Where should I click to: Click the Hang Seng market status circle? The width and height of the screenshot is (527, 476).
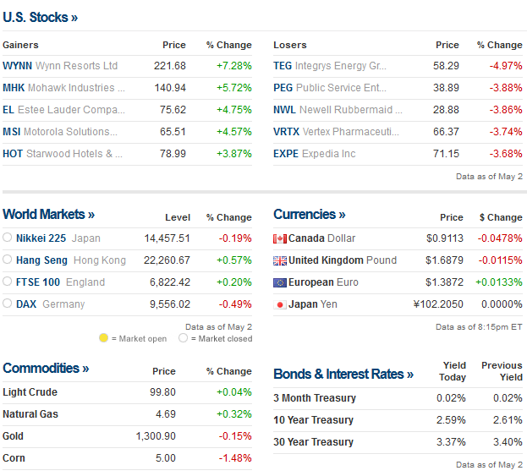click(8, 260)
